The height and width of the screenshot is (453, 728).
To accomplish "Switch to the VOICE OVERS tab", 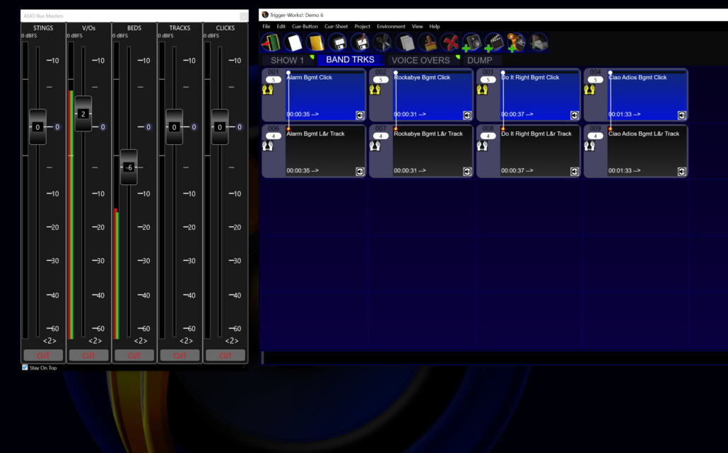I will point(421,60).
